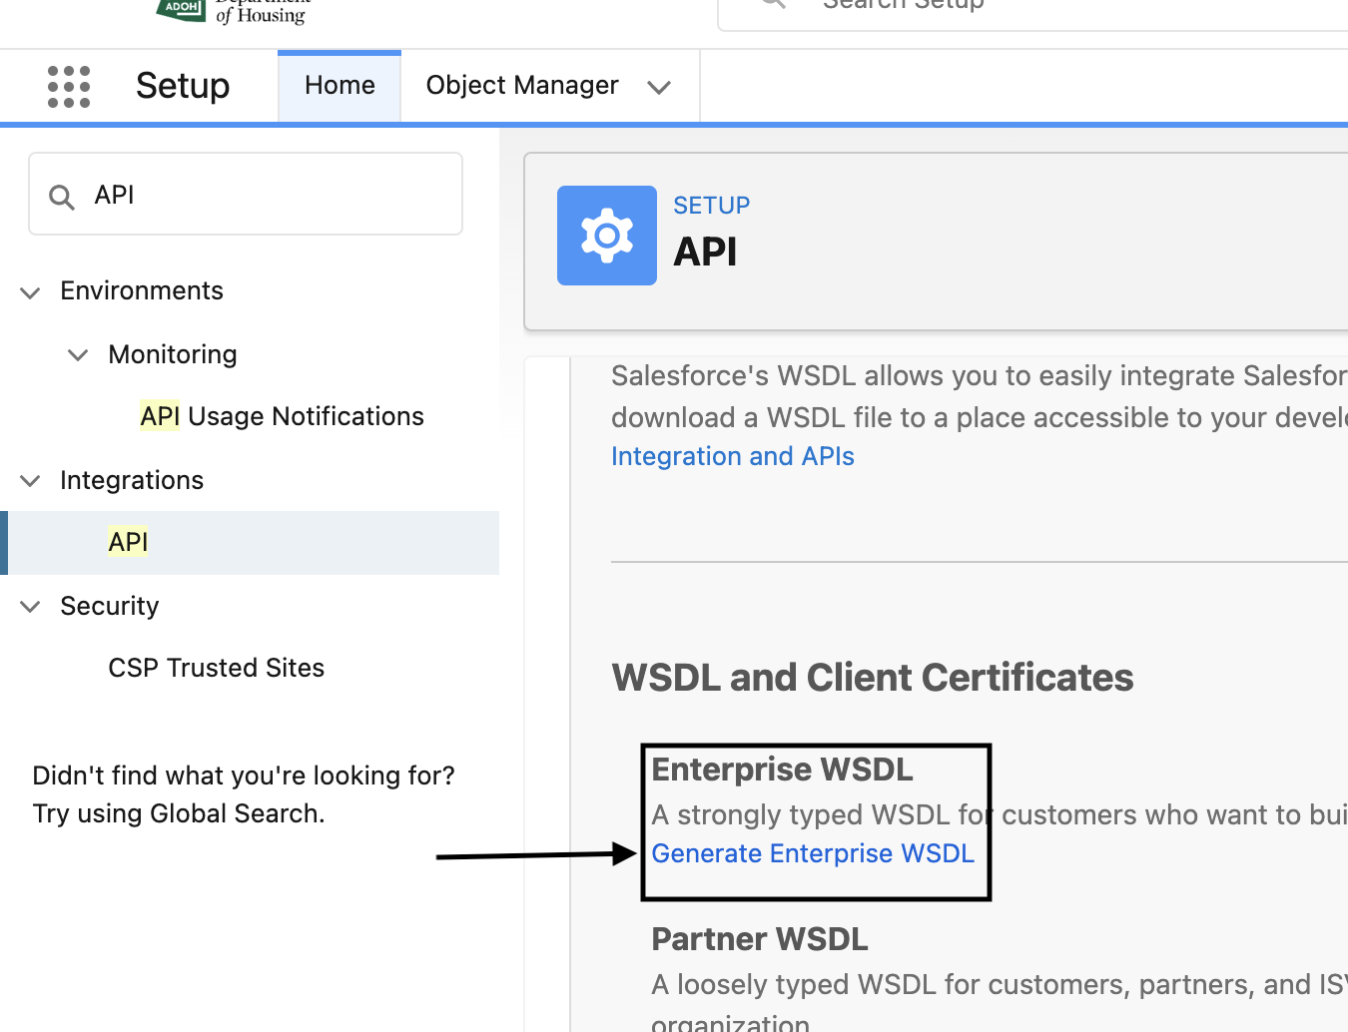This screenshot has width=1348, height=1032.
Task: Open the Home tab
Action: tap(339, 86)
